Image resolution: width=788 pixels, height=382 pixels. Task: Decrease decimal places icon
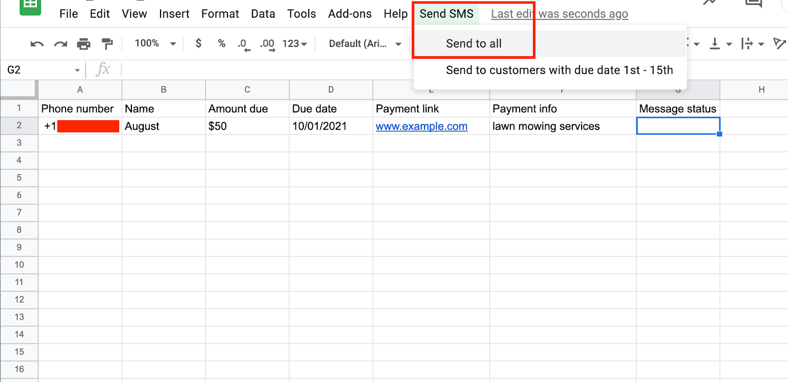click(x=244, y=44)
